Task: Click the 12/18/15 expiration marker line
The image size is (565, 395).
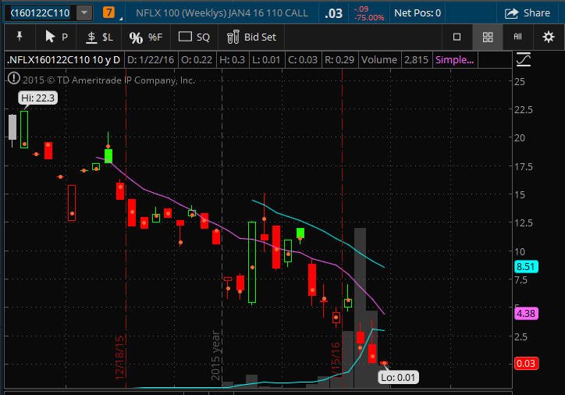Action: tap(126, 227)
